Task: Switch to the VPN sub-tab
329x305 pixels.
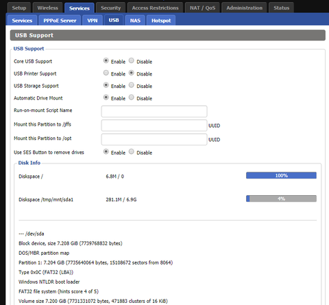Action: pos(93,21)
